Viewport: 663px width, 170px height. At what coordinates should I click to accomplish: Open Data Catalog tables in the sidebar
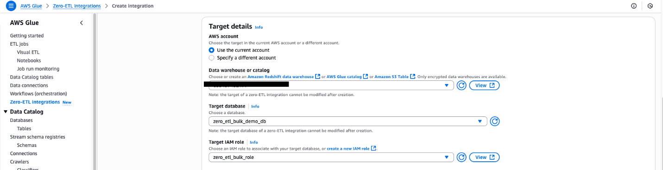click(x=32, y=77)
